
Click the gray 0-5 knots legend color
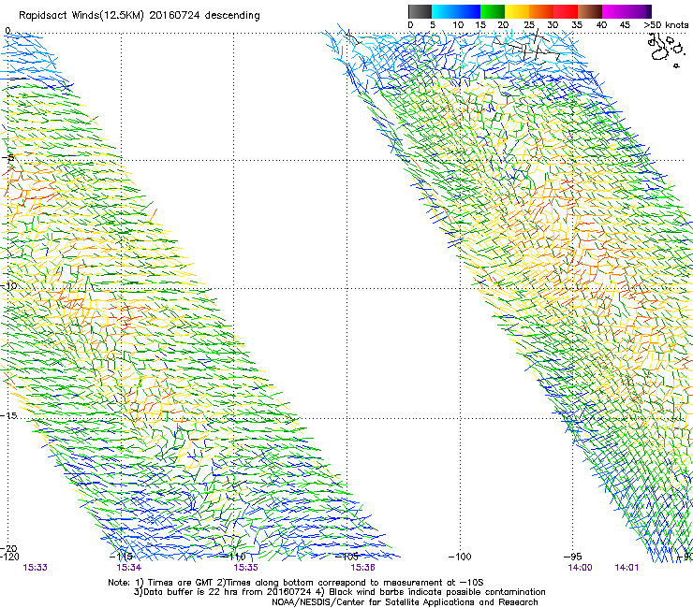point(420,11)
